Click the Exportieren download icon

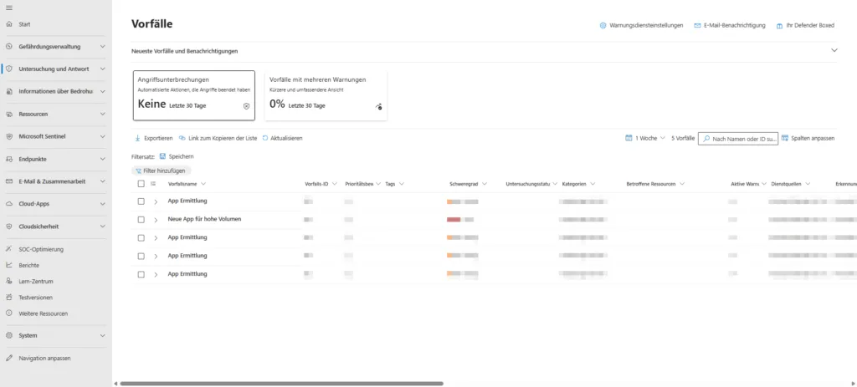coord(138,138)
